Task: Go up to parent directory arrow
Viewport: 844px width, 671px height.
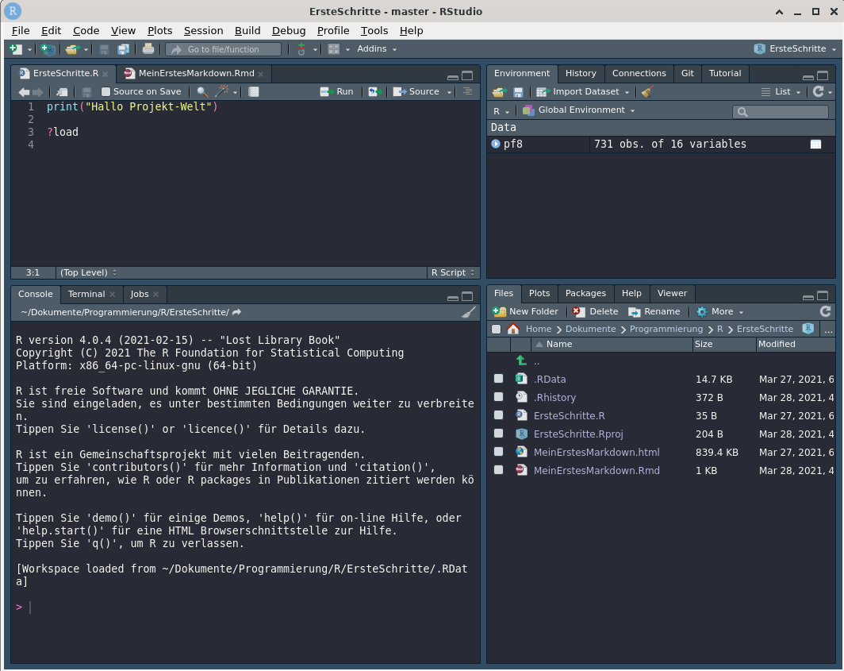Action: [x=521, y=361]
